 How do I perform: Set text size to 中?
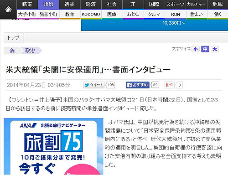tap(205, 49)
